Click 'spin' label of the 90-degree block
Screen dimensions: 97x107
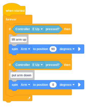point(15,49)
